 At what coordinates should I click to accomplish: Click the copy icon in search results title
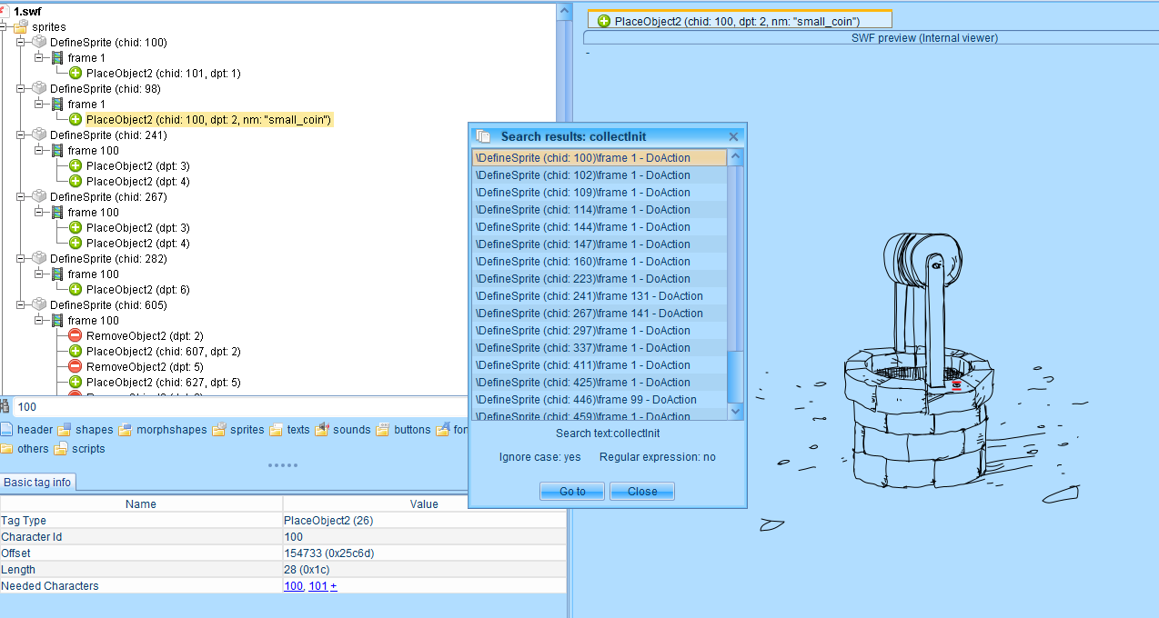coord(484,136)
